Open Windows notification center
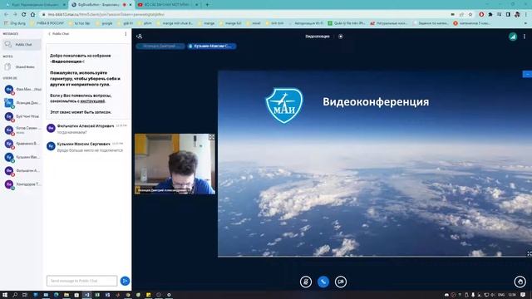 [x=523, y=295]
